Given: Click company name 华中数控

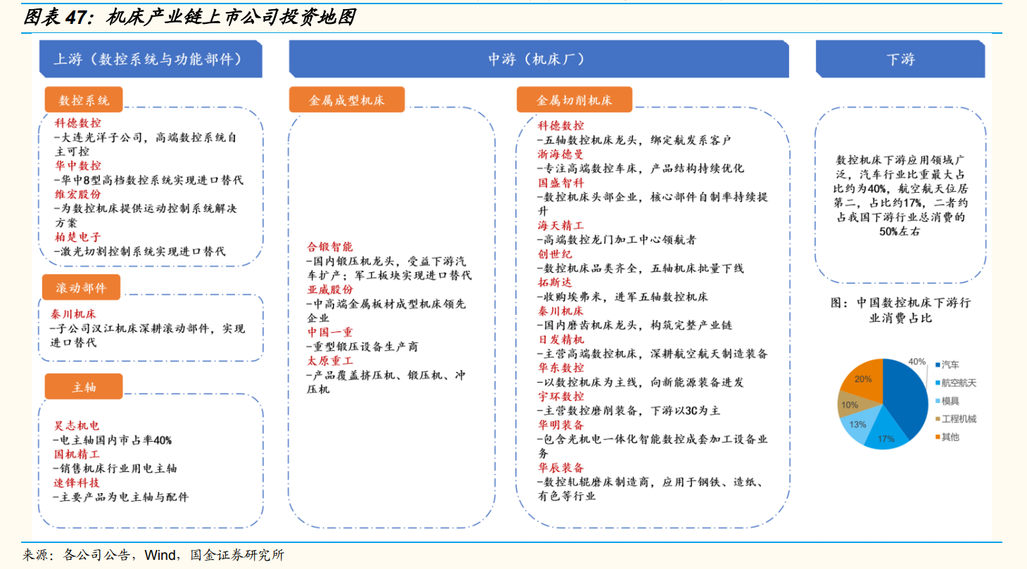Looking at the screenshot, I should pos(78,166).
